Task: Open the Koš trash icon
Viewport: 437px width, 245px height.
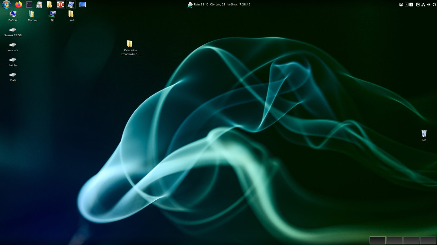Action: [x=424, y=134]
